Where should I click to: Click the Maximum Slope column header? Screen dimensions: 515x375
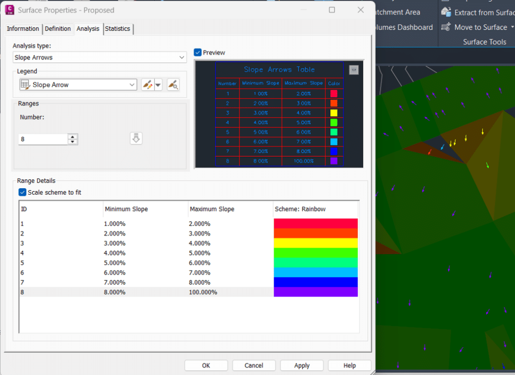(230, 209)
